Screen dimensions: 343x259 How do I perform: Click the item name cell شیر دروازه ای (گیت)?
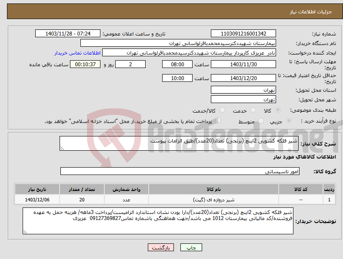point(213,200)
